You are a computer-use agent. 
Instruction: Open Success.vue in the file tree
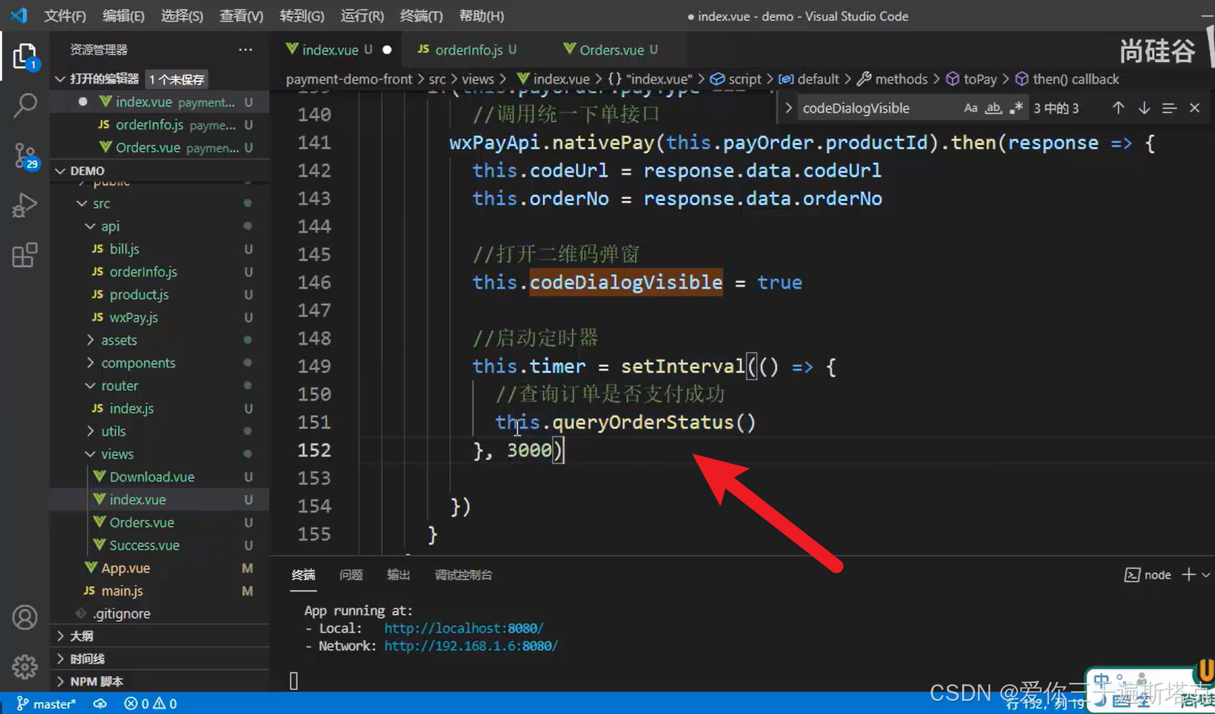(x=144, y=545)
